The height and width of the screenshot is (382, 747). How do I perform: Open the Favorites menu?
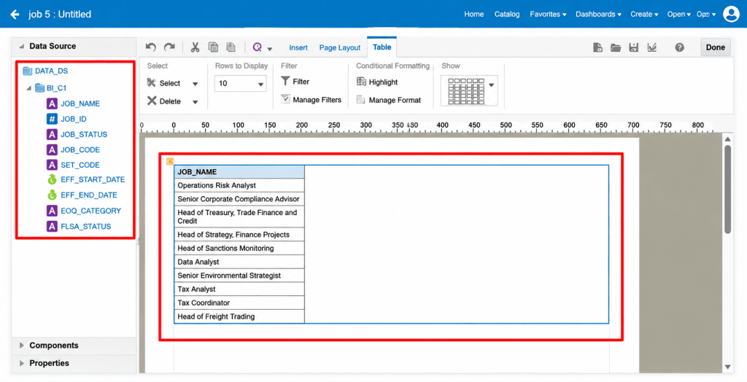(548, 15)
